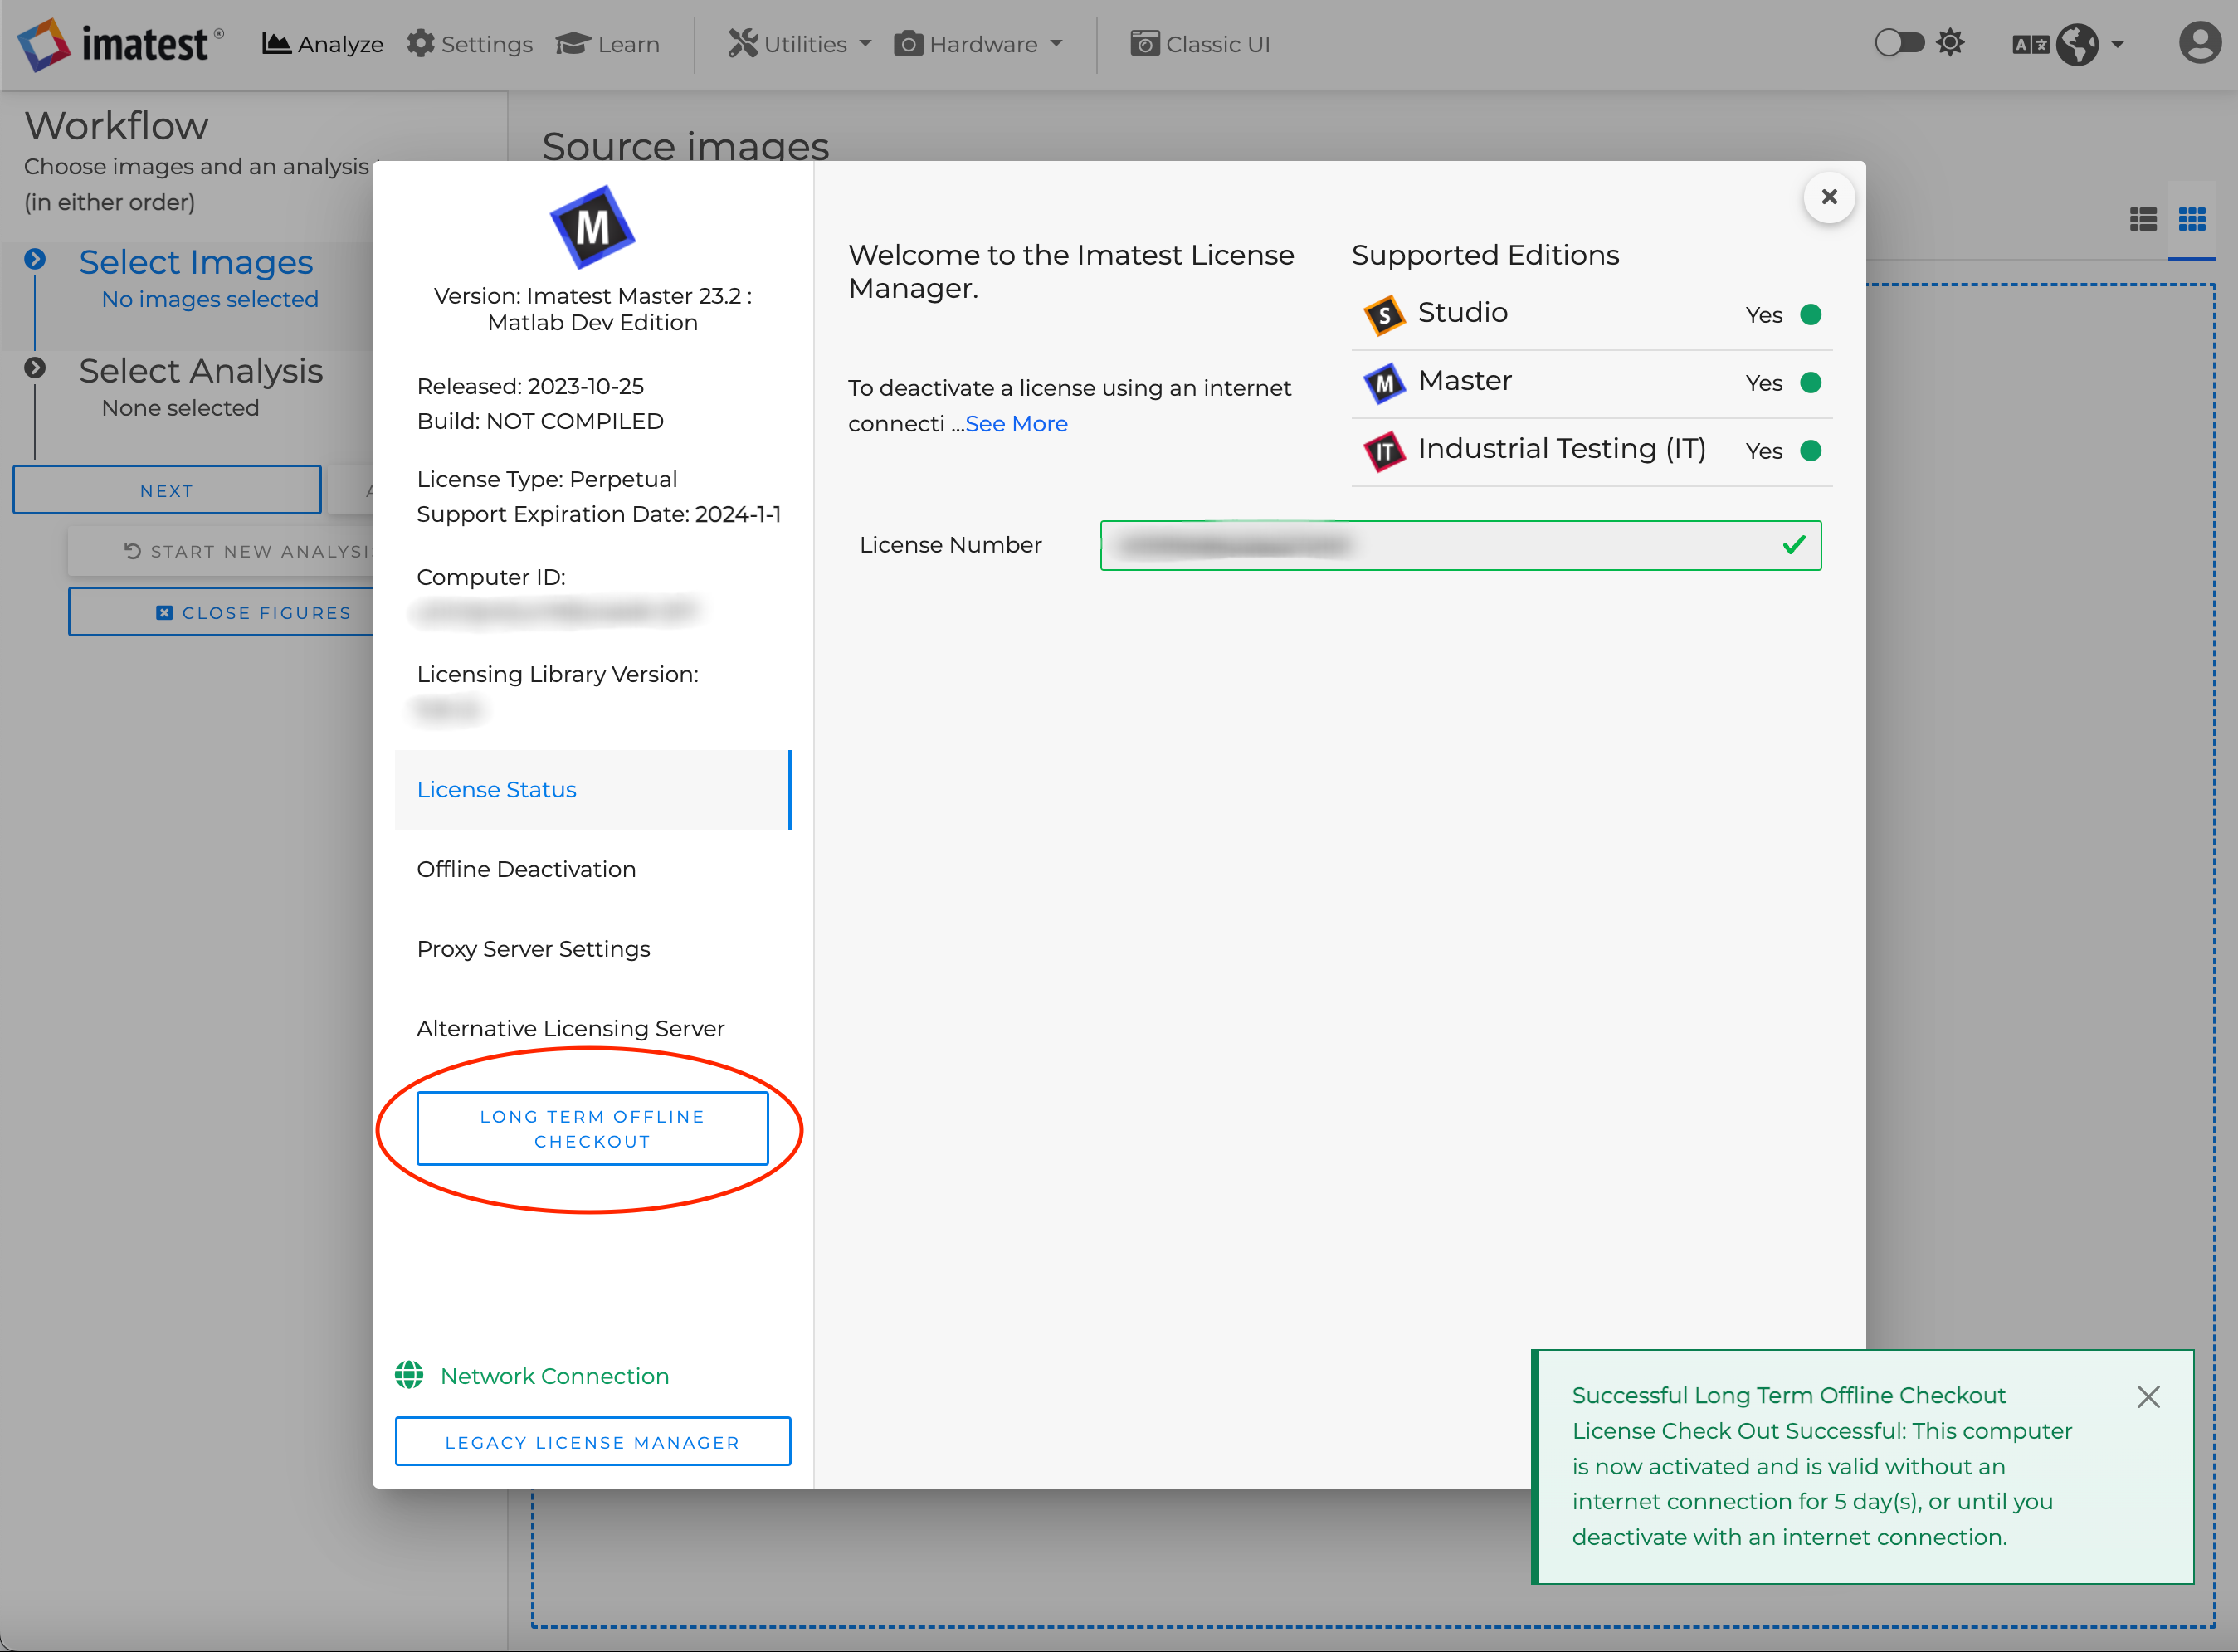This screenshot has width=2238, height=1652.
Task: Click the green checkmark in license field
Action: (1794, 545)
